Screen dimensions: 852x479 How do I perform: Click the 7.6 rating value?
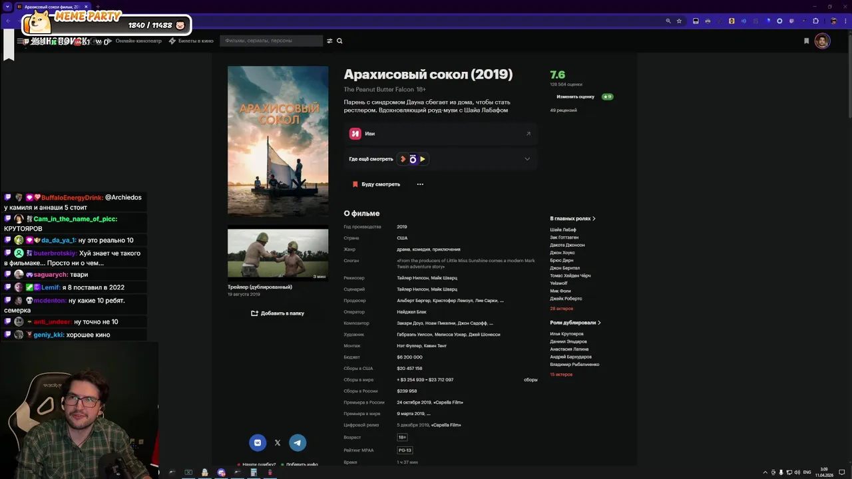[558, 75]
